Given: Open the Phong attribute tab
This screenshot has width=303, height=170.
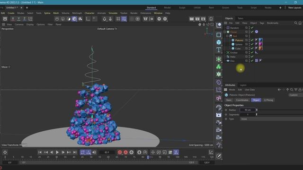Looking at the screenshot, I should pyautogui.click(x=268, y=100).
